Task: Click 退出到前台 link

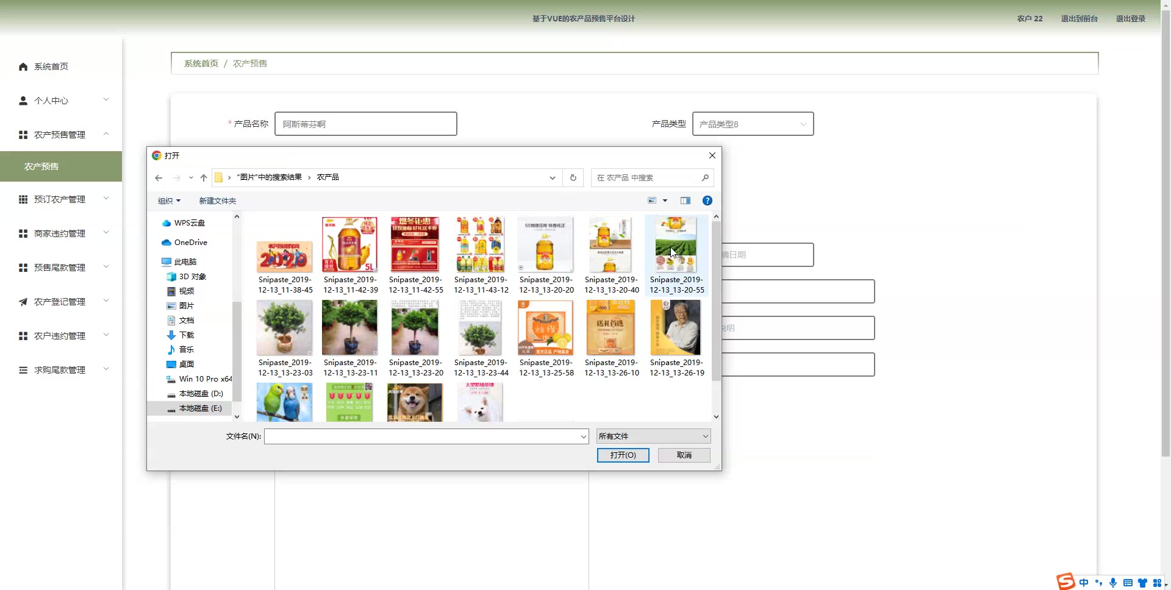Action: point(1079,19)
